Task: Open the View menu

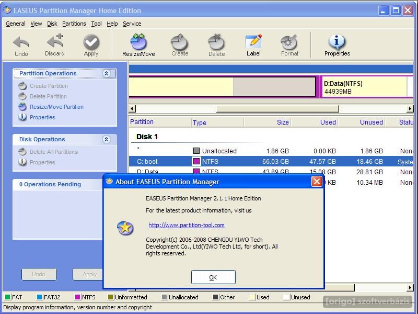Action: pos(36,24)
